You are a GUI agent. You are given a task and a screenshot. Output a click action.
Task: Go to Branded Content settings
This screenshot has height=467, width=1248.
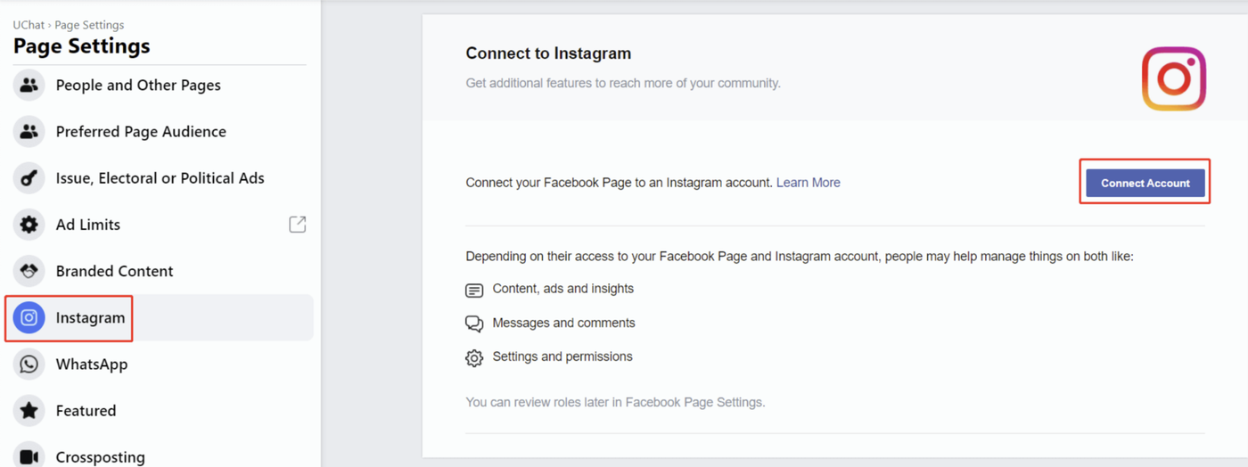tap(114, 271)
